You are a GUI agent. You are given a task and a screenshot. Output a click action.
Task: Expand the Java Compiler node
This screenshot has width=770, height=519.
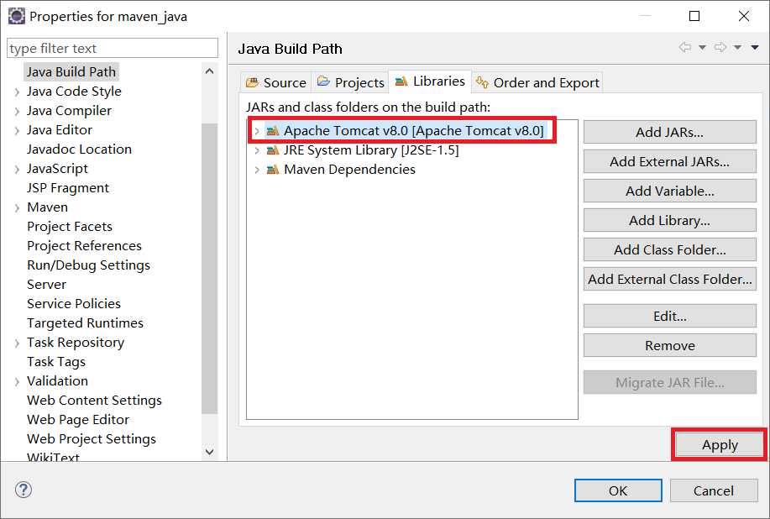pos(17,112)
